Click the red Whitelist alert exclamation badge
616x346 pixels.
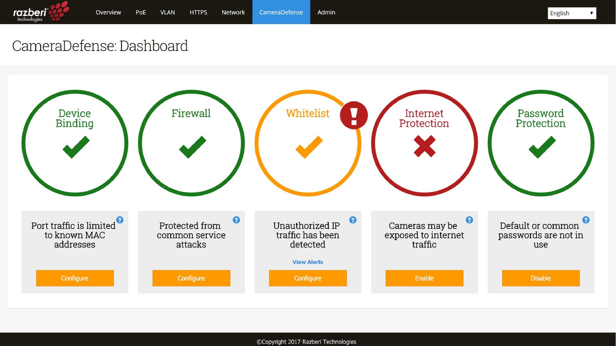[354, 115]
